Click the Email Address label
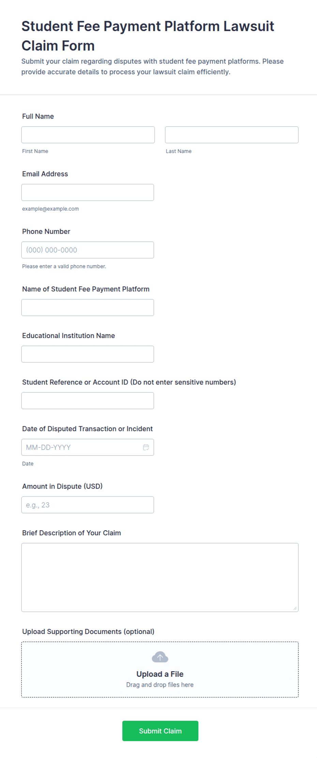Image resolution: width=317 pixels, height=758 pixels. point(45,174)
